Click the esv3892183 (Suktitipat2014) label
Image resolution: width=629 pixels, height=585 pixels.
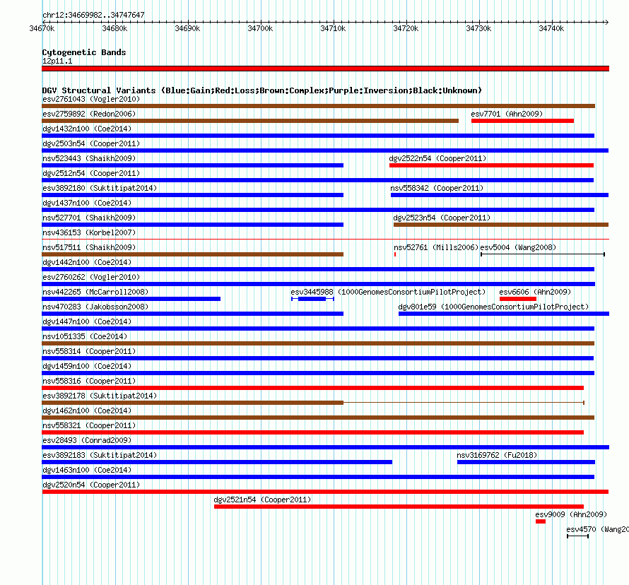(x=100, y=455)
